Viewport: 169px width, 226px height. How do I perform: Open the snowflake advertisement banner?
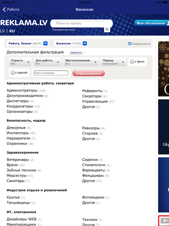pyautogui.click(x=163, y=69)
